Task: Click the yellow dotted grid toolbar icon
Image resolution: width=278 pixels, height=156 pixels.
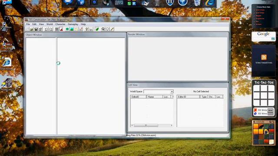Action: tap(76, 29)
